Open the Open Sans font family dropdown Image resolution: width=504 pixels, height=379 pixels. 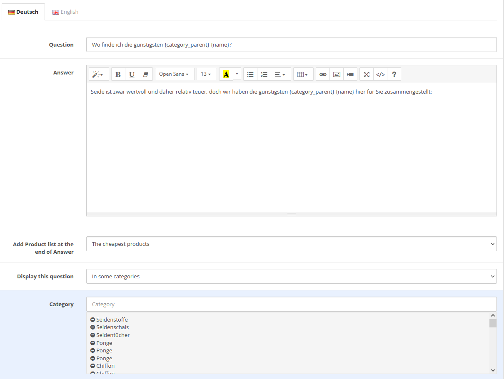(x=174, y=74)
